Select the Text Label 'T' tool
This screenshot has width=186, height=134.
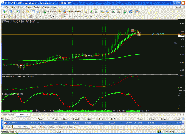pos(46,17)
